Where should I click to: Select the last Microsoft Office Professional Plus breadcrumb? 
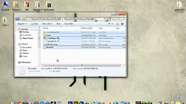(x=79, y=19)
